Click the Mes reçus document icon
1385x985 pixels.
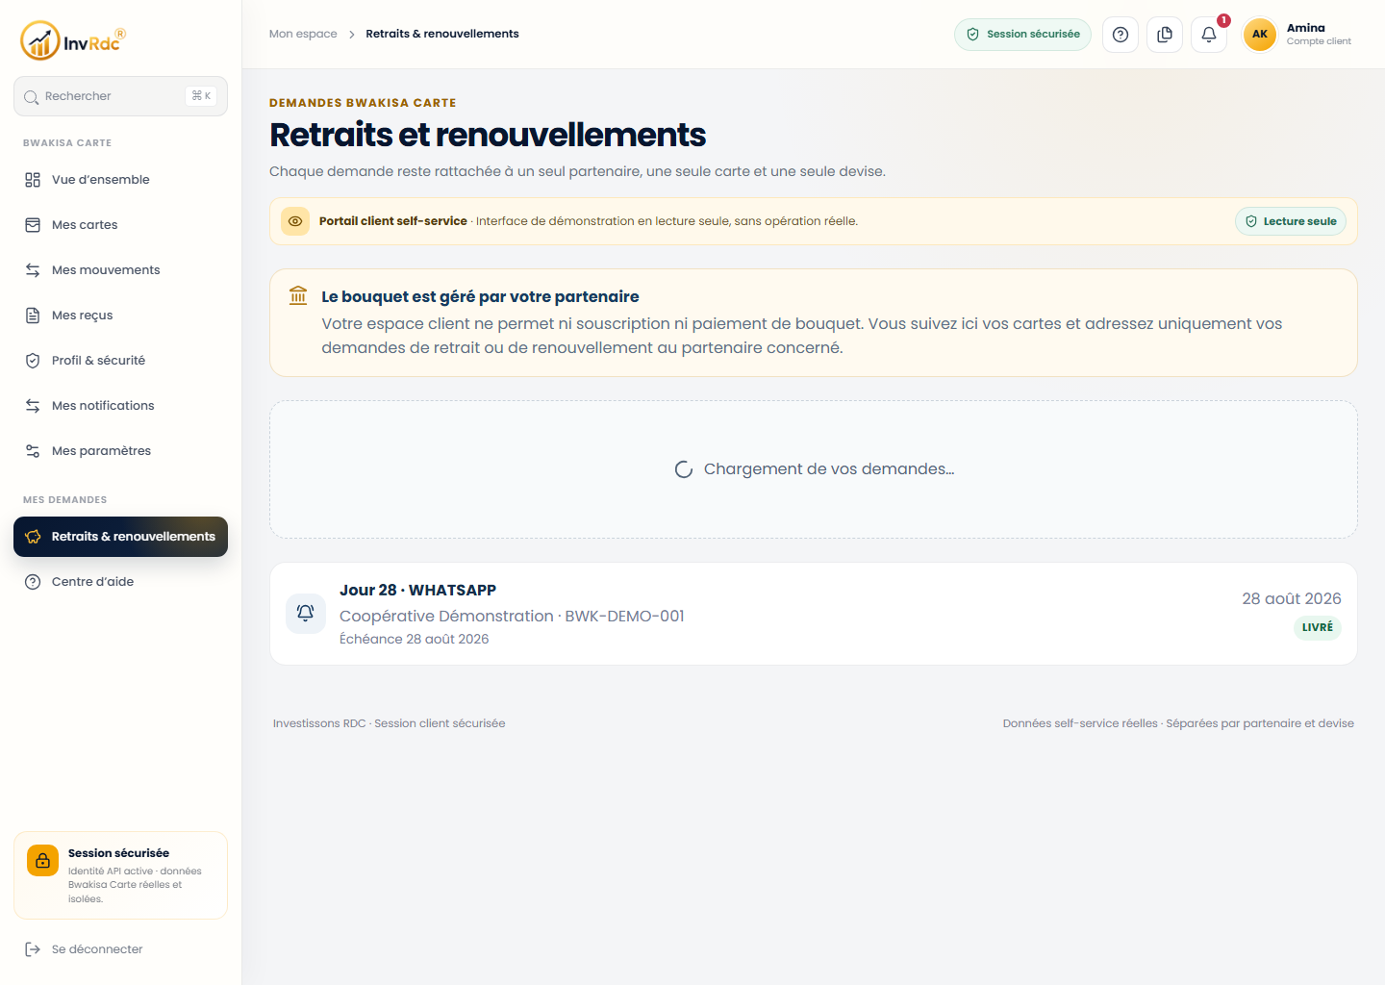33,316
